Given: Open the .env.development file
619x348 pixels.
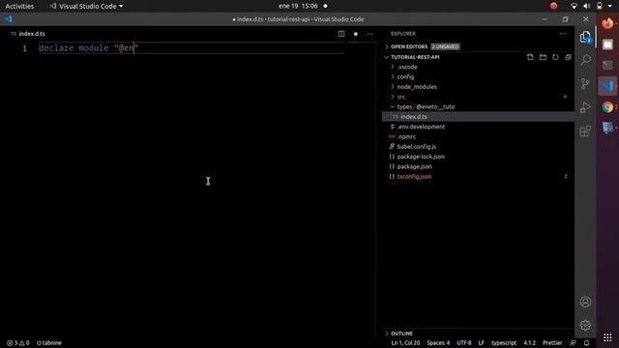Looking at the screenshot, I should pyautogui.click(x=421, y=127).
